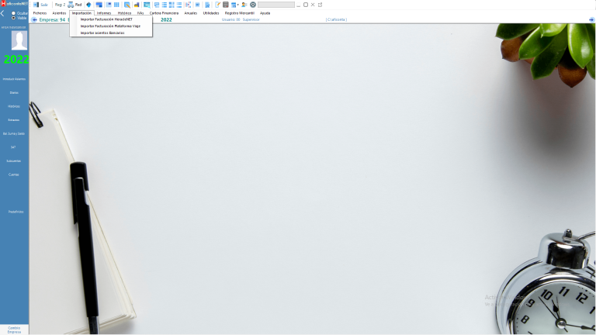Click the tile vertical columns icon

pos(116,5)
